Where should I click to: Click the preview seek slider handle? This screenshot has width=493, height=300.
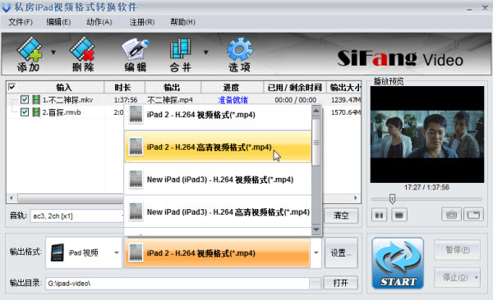(x=392, y=198)
